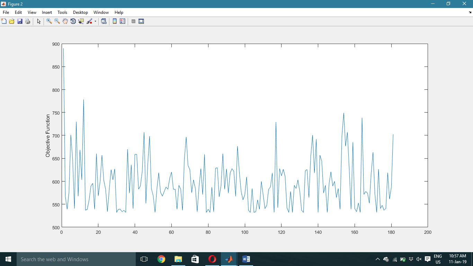Click the y-axis tick label 750
Screen dimensions: 473x266
(56, 113)
